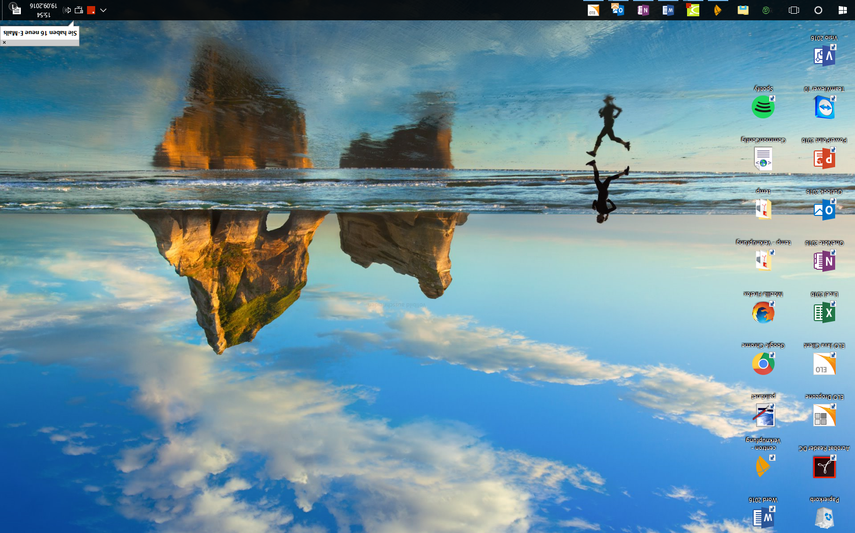Launch TeamViewer 10 from the desktop
This screenshot has height=533, width=855.
[824, 107]
